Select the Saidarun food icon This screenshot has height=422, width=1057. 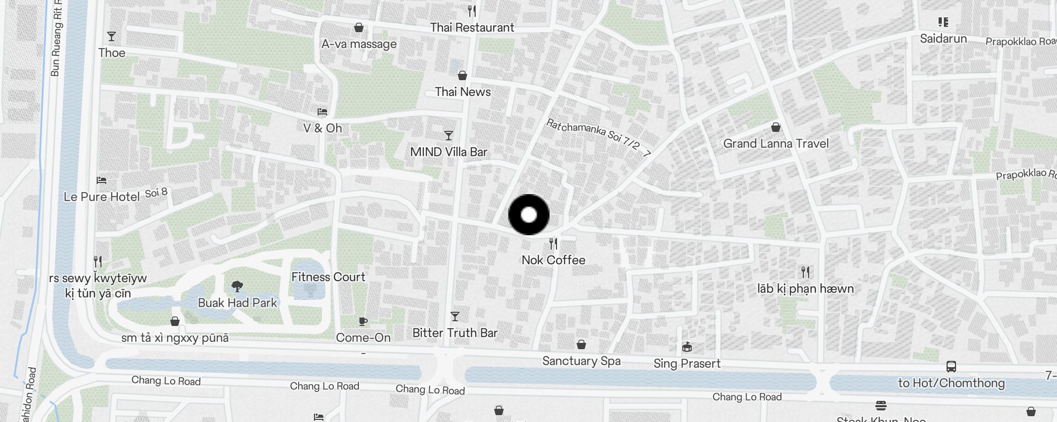click(x=943, y=22)
